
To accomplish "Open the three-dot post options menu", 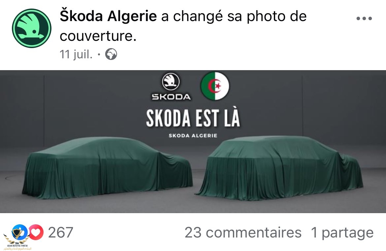I will point(364,18).
